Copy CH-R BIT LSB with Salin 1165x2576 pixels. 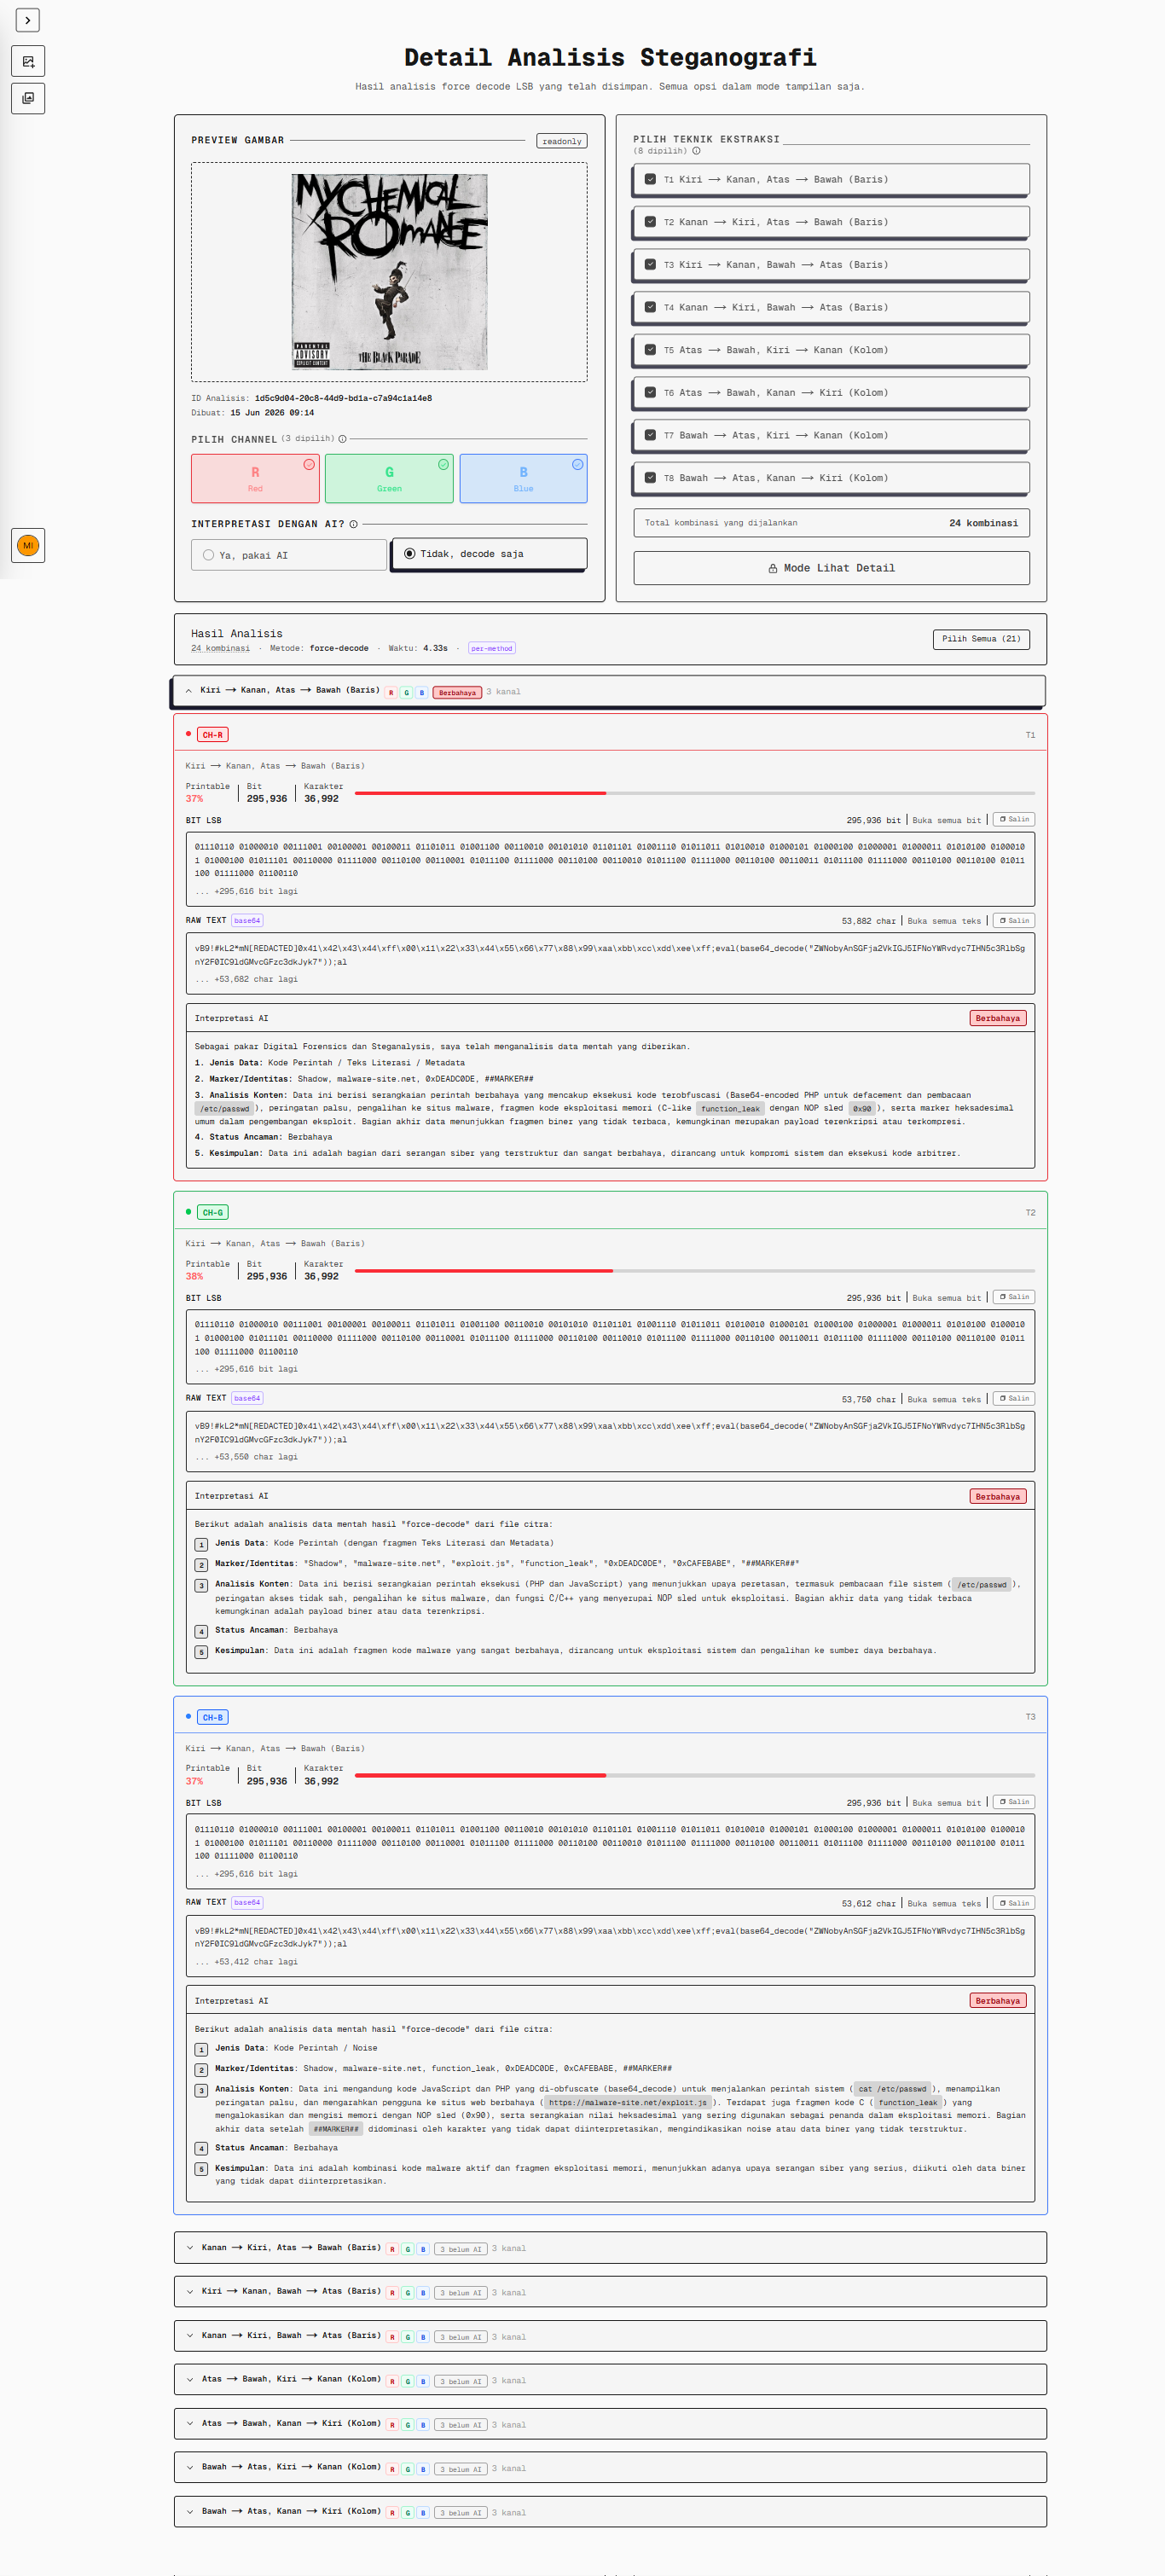click(1014, 819)
